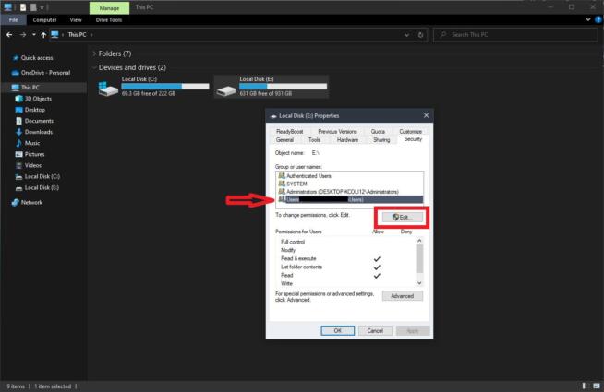Open Desktop folder in sidebar

tap(35, 110)
